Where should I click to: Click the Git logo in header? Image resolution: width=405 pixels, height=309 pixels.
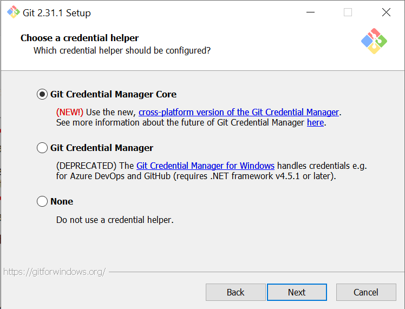click(374, 41)
